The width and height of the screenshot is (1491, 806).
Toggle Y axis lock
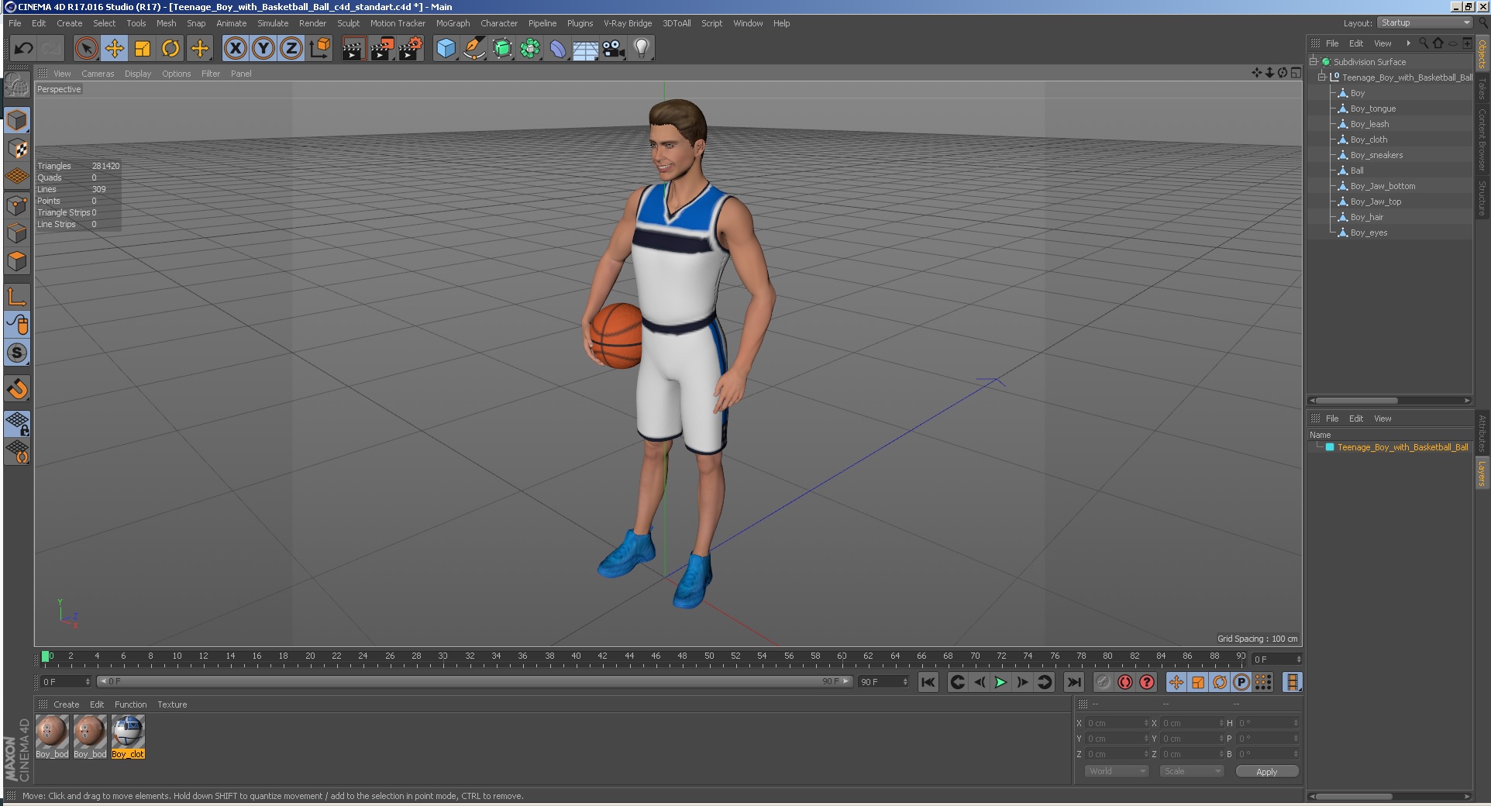click(x=263, y=48)
